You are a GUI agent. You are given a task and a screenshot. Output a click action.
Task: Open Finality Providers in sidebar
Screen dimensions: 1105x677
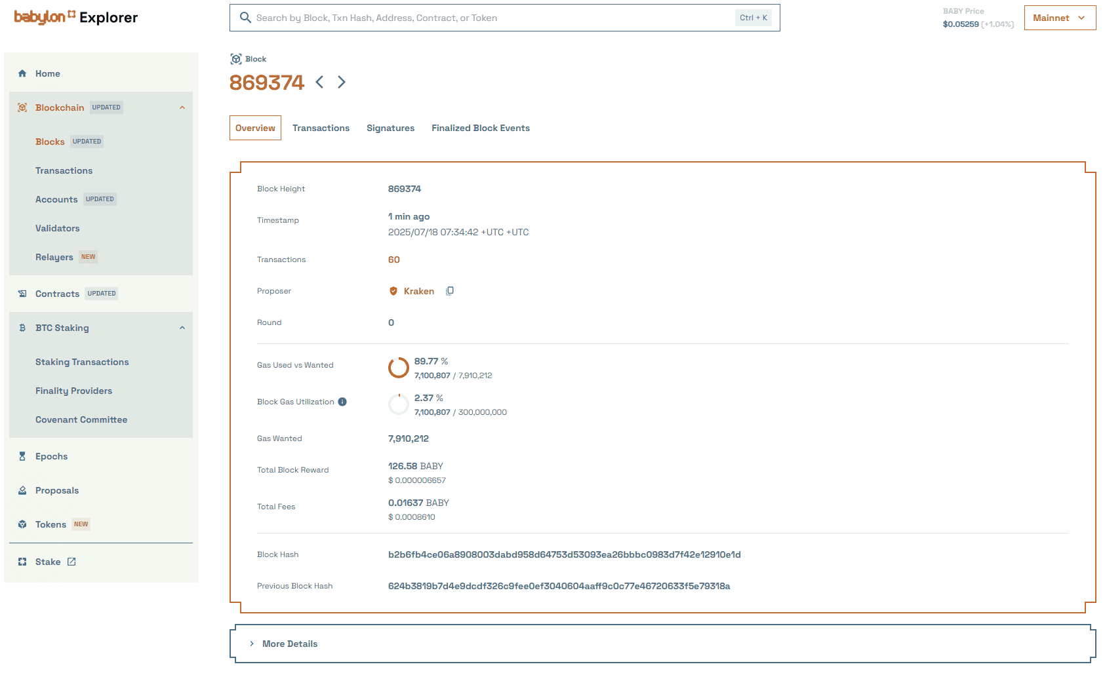pyautogui.click(x=73, y=391)
